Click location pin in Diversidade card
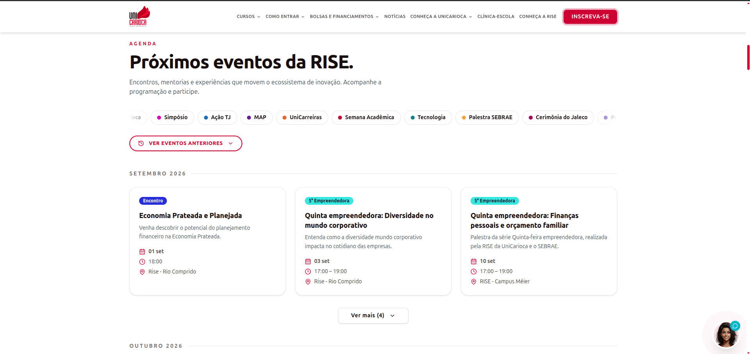Screen dimensions: 750x354 point(308,282)
